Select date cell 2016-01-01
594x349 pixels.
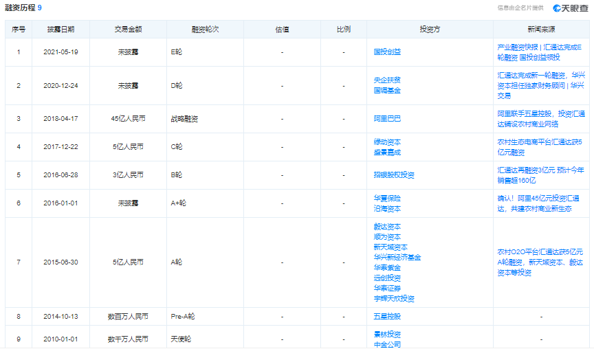coord(60,203)
